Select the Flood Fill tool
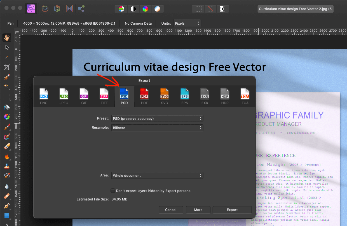 click(x=7, y=107)
